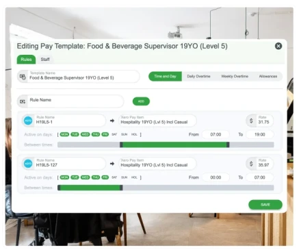Click the new Rule Name icon

[23, 101]
